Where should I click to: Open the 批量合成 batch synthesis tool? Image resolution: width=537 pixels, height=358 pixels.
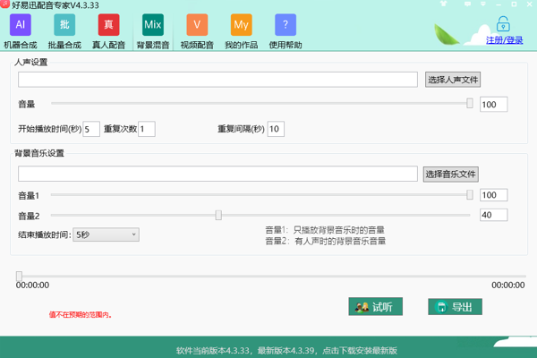pyautogui.click(x=64, y=25)
